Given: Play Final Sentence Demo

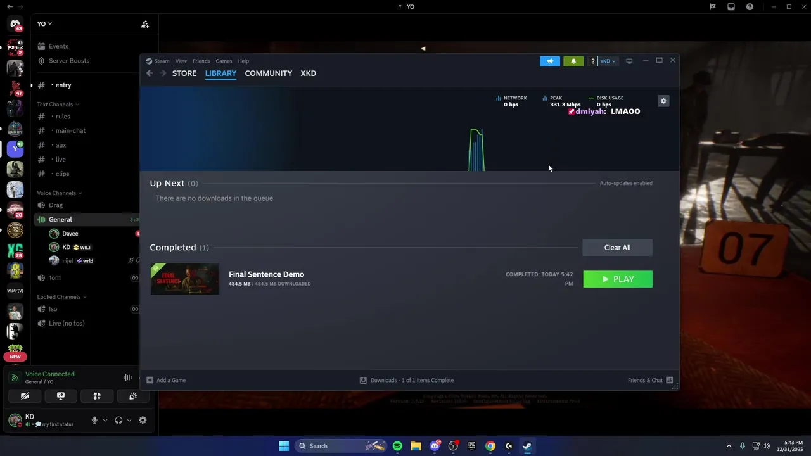Looking at the screenshot, I should 618,279.
